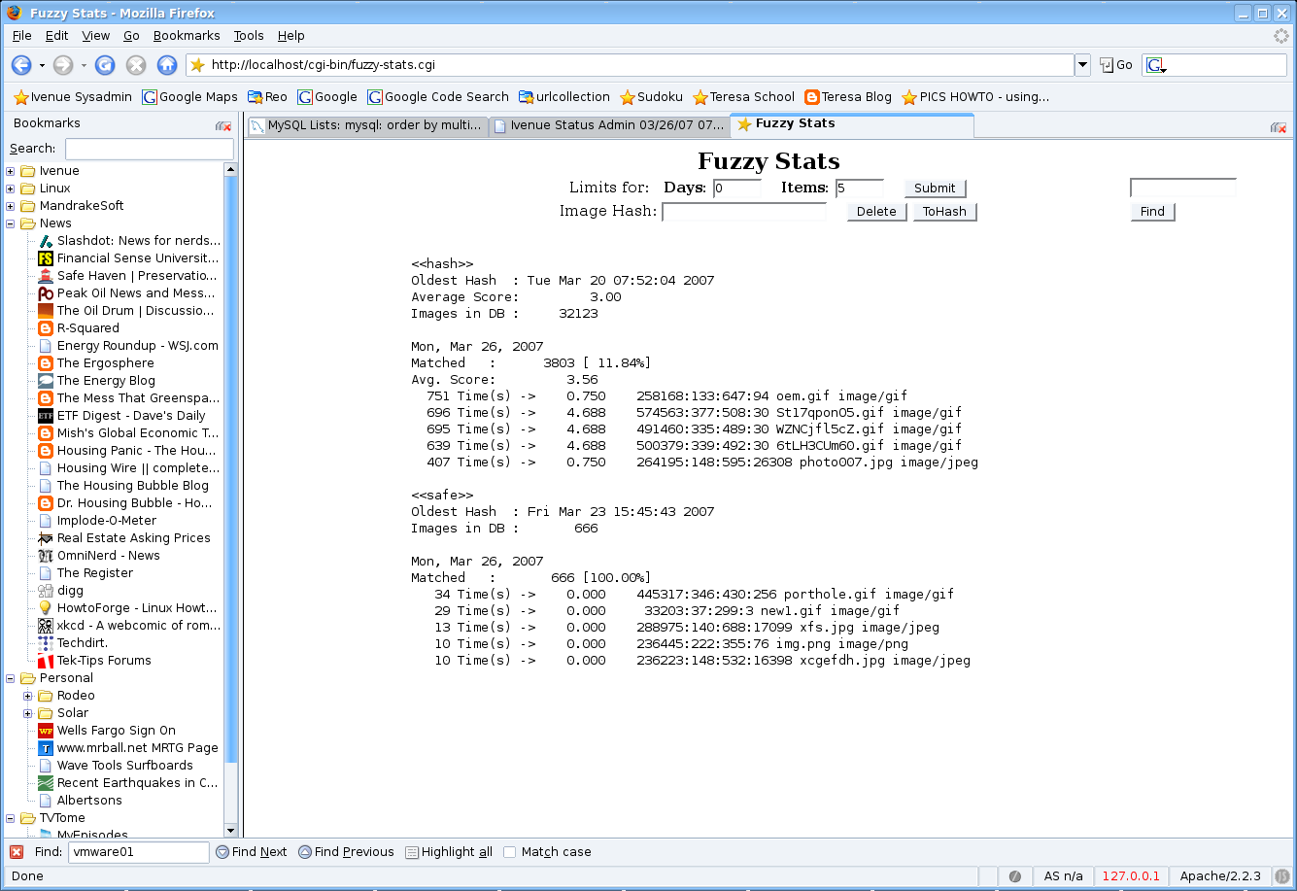Click the Reload page icon

105,65
